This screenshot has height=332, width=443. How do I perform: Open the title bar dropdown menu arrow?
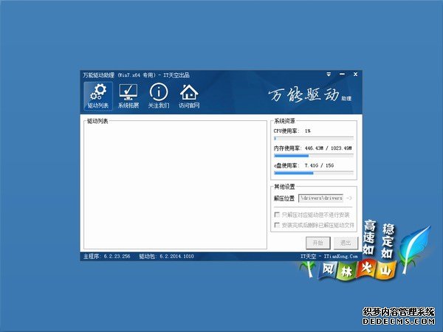pos(329,75)
